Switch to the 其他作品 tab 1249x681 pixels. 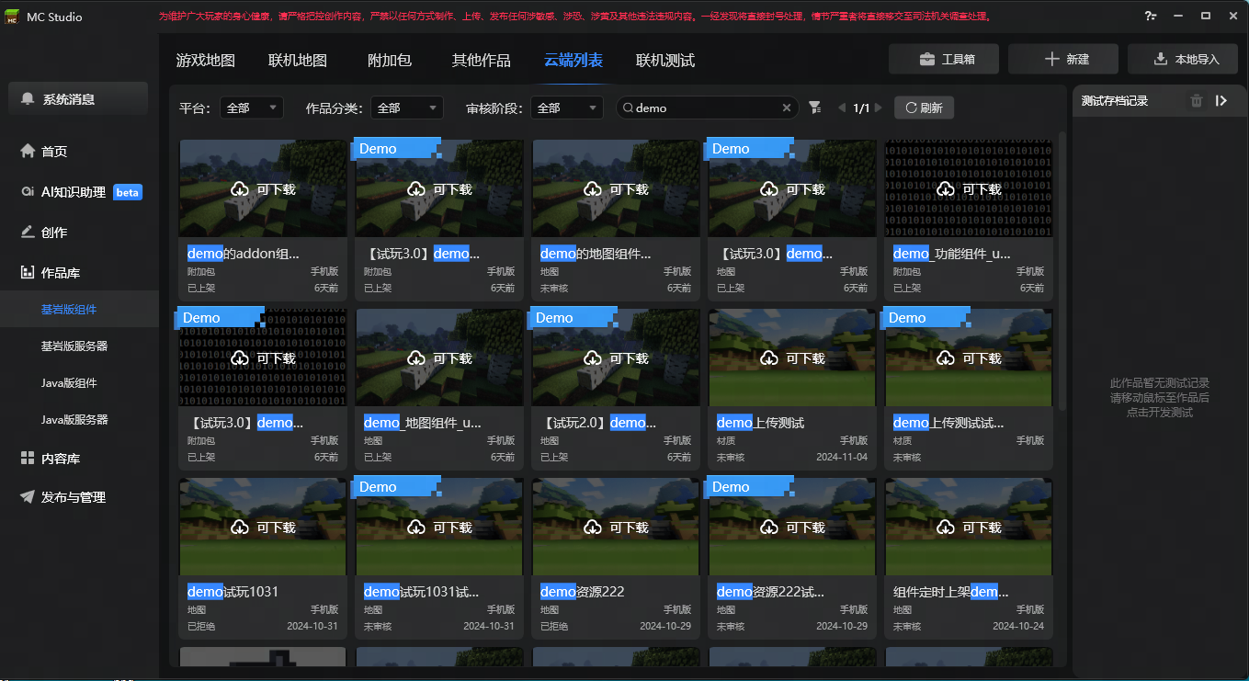click(x=482, y=61)
